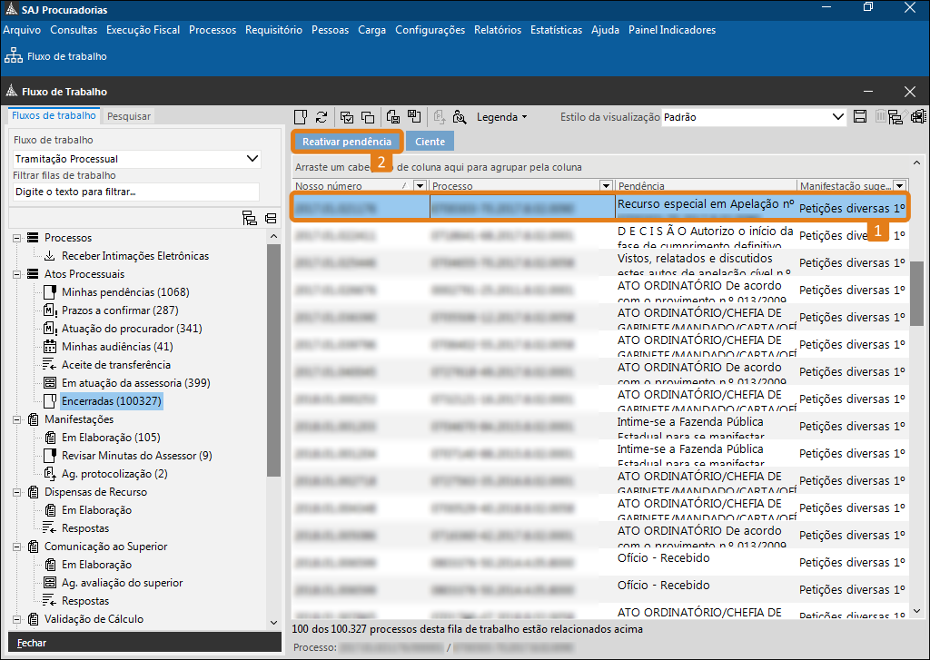The image size is (930, 660).
Task: Open the Estilo da visualização combo box
Action: (x=838, y=117)
